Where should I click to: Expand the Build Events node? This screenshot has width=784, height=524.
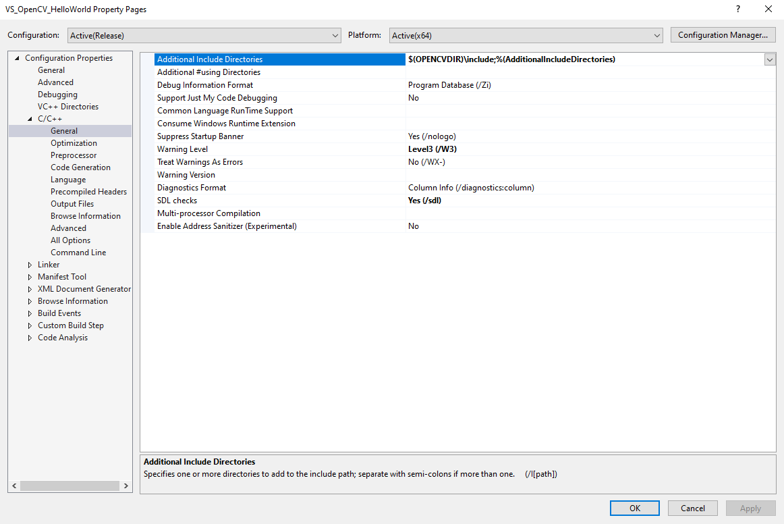[x=30, y=313]
